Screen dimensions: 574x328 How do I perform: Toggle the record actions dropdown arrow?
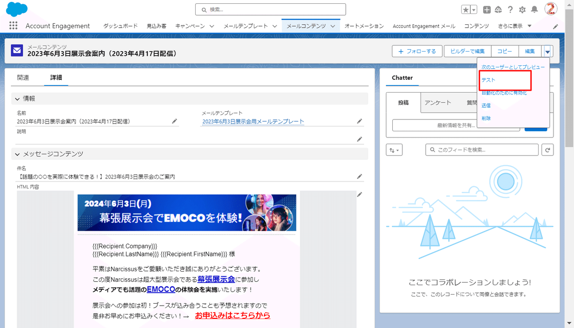pos(548,51)
